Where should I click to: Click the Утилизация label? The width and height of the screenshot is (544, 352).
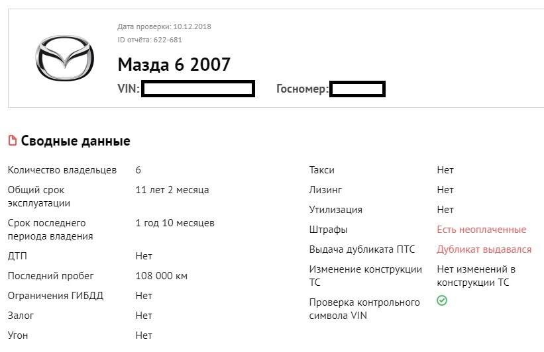336,210
